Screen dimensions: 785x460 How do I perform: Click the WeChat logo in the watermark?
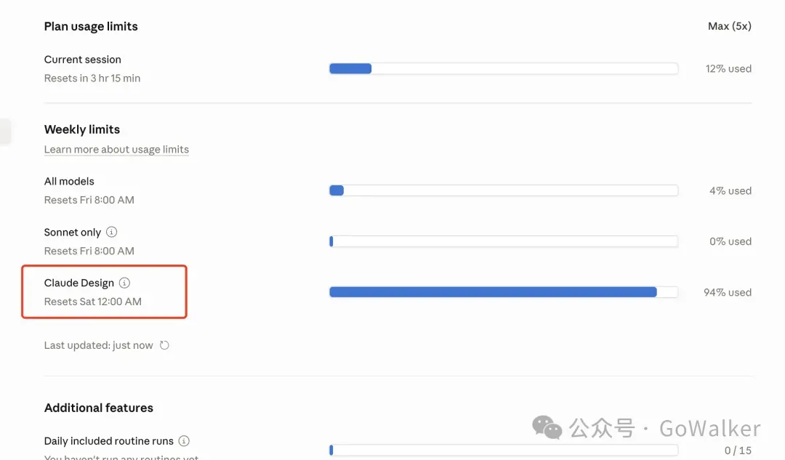[x=547, y=427]
